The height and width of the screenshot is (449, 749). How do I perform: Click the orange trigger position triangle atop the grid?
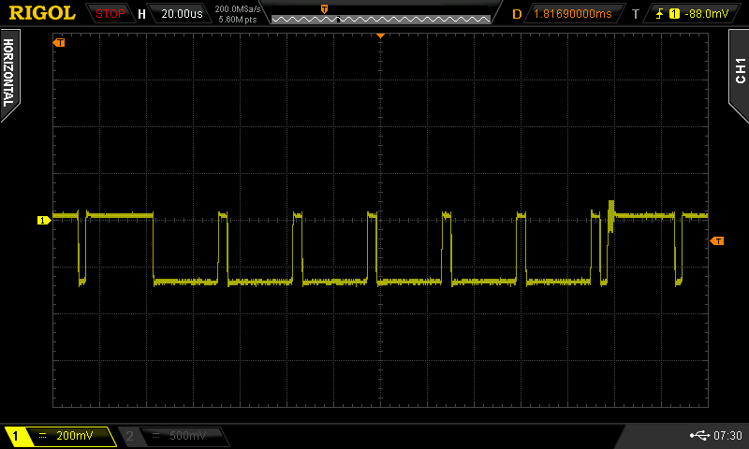[381, 36]
